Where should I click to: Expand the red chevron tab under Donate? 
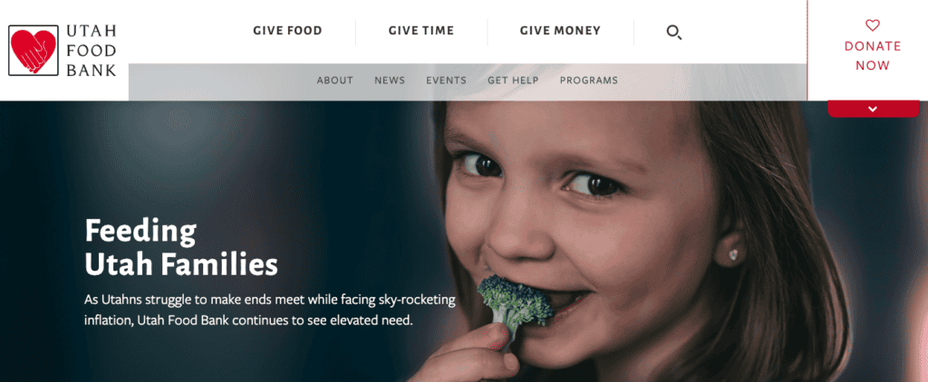tap(873, 109)
